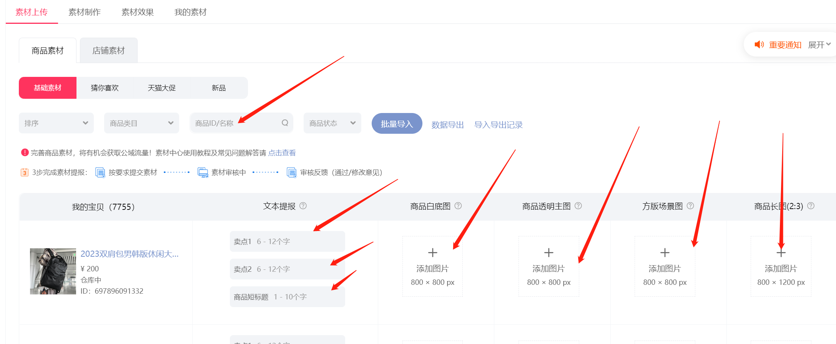Image resolution: width=836 pixels, height=344 pixels.
Task: Open the 排序 dropdown
Action: (56, 123)
